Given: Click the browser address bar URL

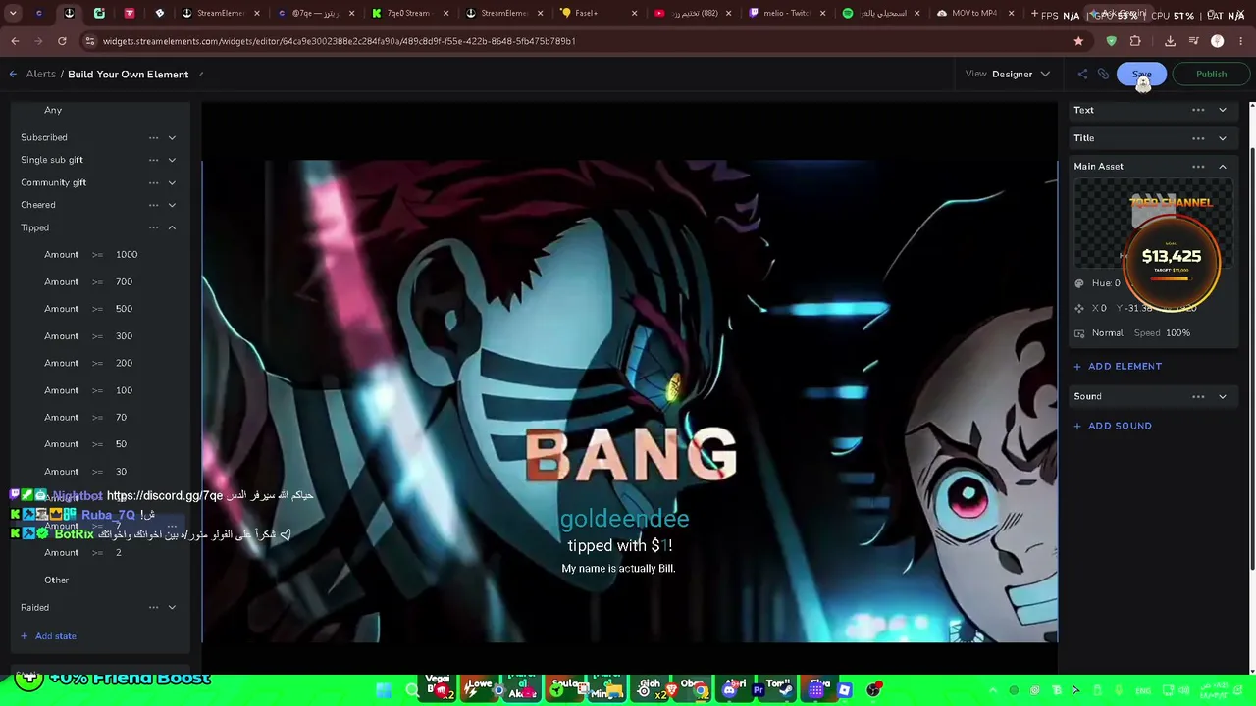Looking at the screenshot, I should [339, 41].
